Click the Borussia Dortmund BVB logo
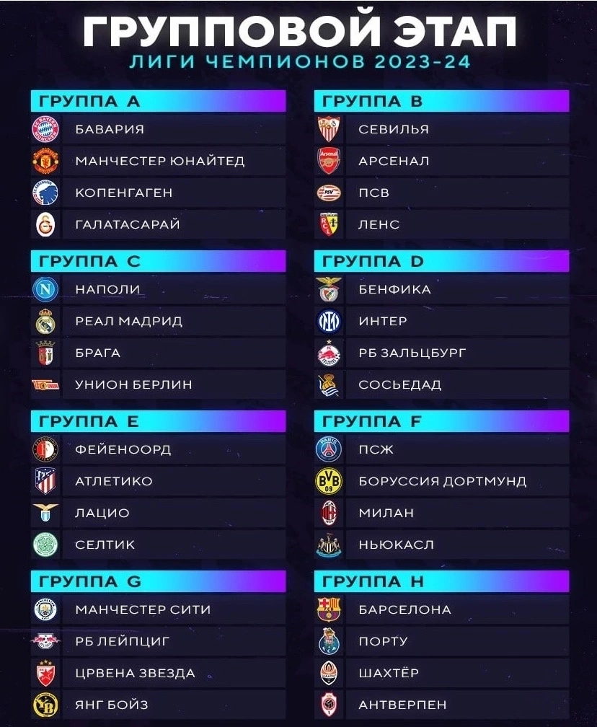The height and width of the screenshot is (727, 597). pyautogui.click(x=329, y=481)
